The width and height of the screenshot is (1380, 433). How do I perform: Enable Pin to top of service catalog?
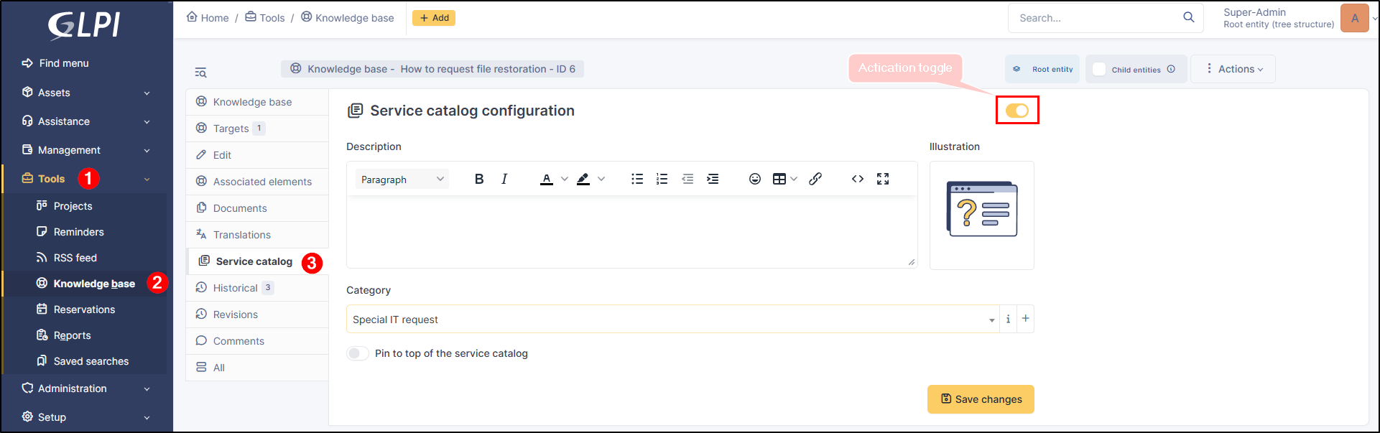(x=357, y=353)
